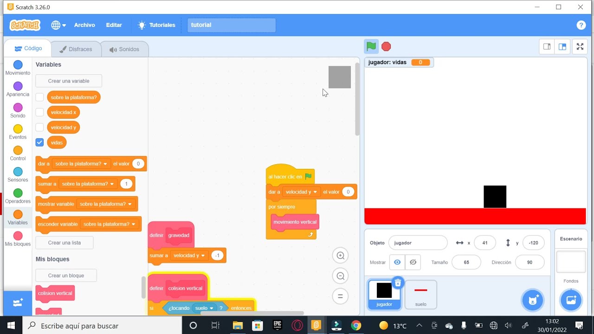Click the green flag to run project
Screen dimensions: 594x334
pos(371,46)
